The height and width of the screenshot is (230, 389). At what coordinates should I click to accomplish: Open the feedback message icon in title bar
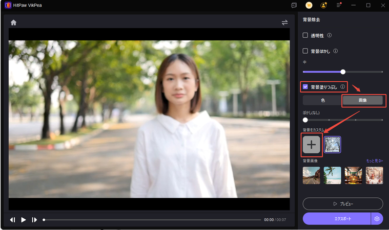coord(294,5)
